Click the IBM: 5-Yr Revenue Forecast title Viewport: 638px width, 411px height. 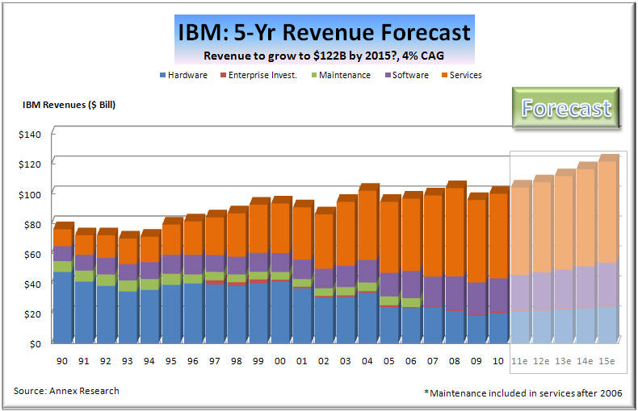(x=323, y=32)
